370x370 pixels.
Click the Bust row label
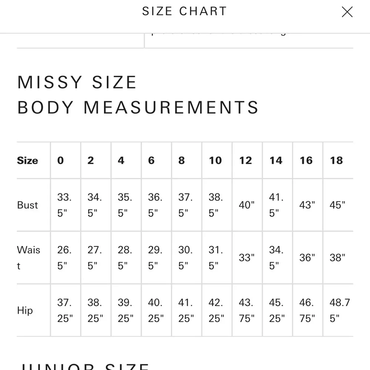[28, 205]
